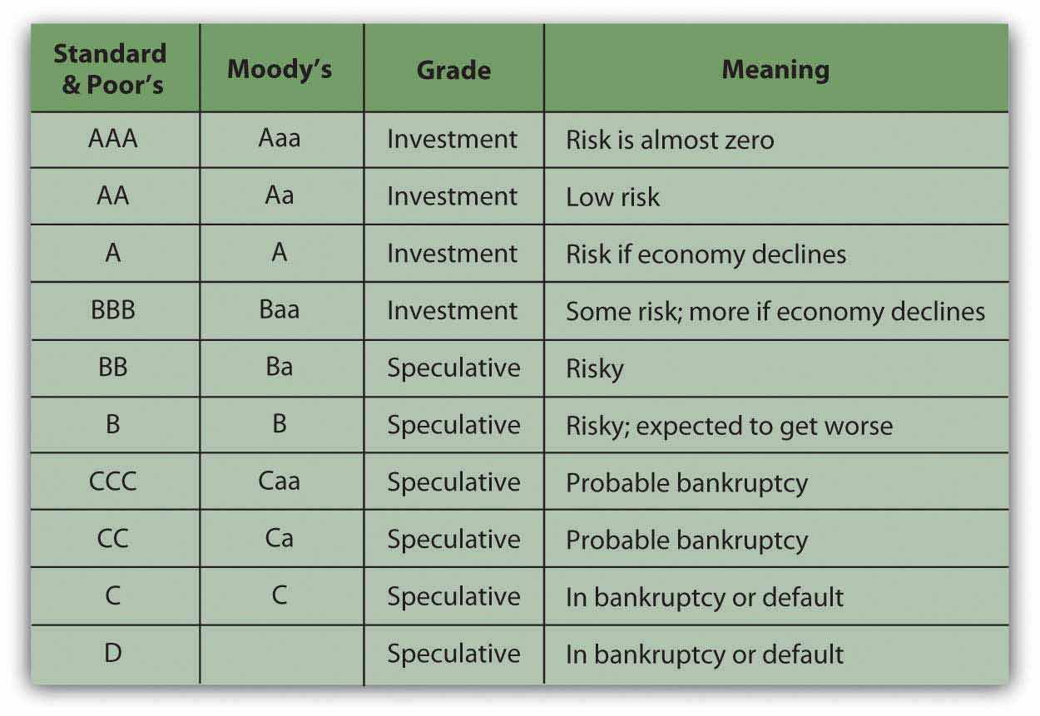This screenshot has height=716, width=1040.
Task: Select the Moody's column header
Action: [280, 69]
